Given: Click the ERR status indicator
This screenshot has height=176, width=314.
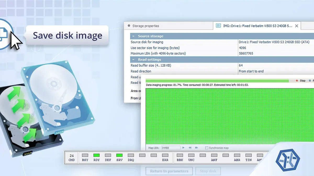Looking at the screenshot, I should click(165, 155).
